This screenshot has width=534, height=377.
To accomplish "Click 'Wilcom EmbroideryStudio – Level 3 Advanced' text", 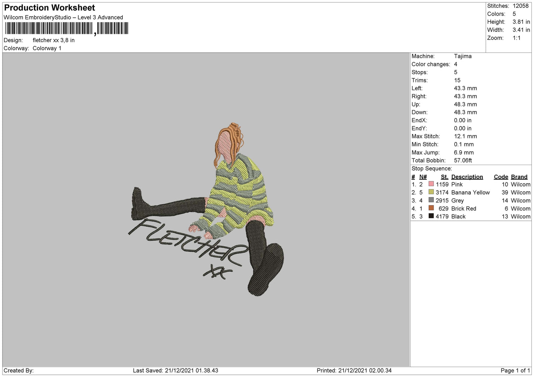I will click(63, 17).
